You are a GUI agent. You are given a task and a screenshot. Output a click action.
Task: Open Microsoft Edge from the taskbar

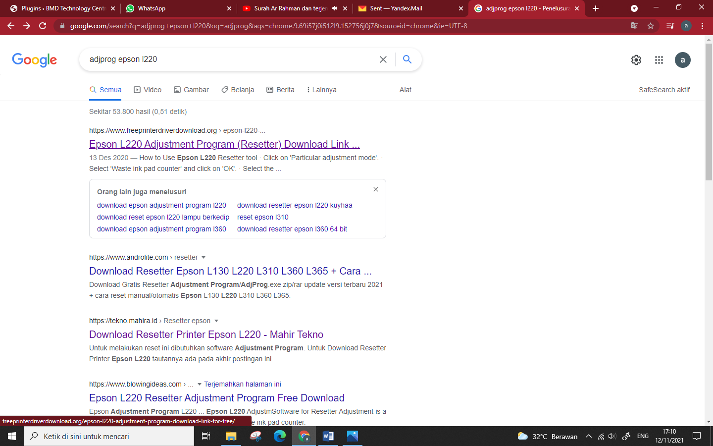[x=280, y=436]
